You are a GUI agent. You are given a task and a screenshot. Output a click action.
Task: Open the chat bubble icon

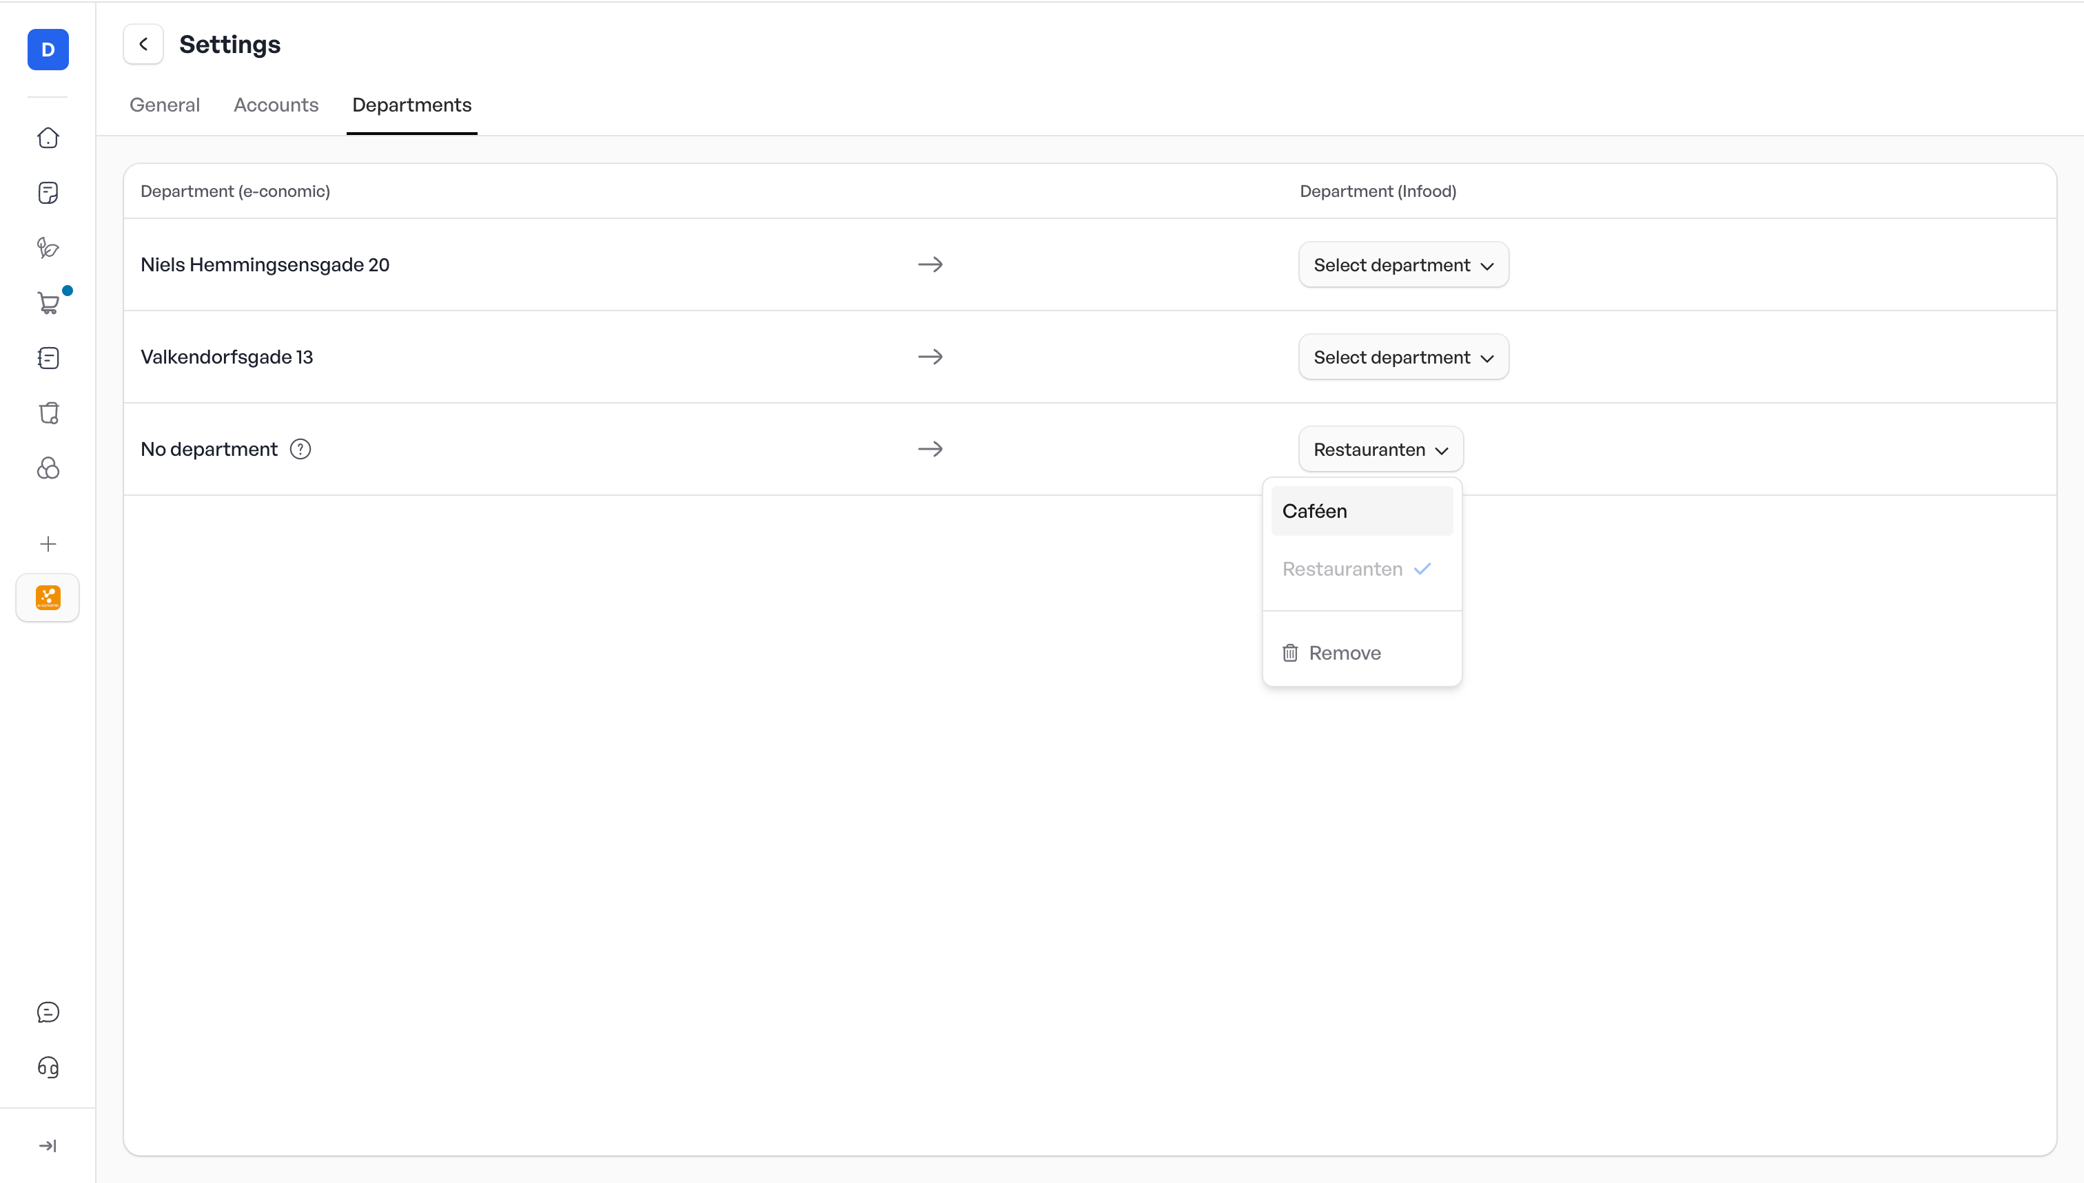click(48, 1012)
